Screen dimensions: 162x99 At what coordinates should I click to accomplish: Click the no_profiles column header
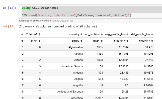coord(92,34)
